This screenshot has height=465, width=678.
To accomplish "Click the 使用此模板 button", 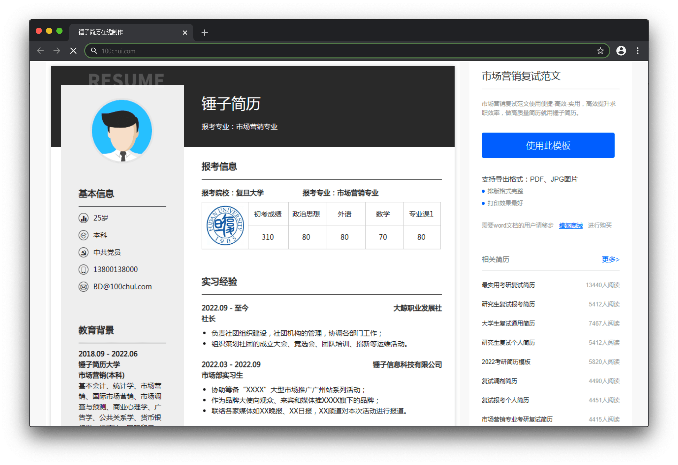I will coord(548,145).
